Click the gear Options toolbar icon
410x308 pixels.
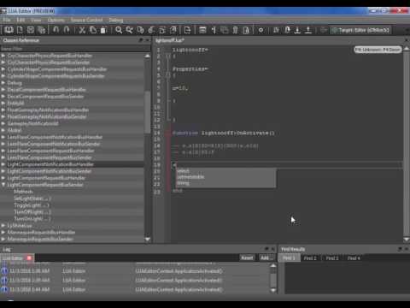click(x=261, y=30)
